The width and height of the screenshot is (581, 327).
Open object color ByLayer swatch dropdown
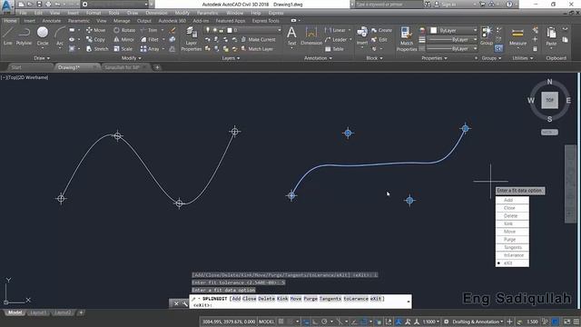tap(453, 30)
